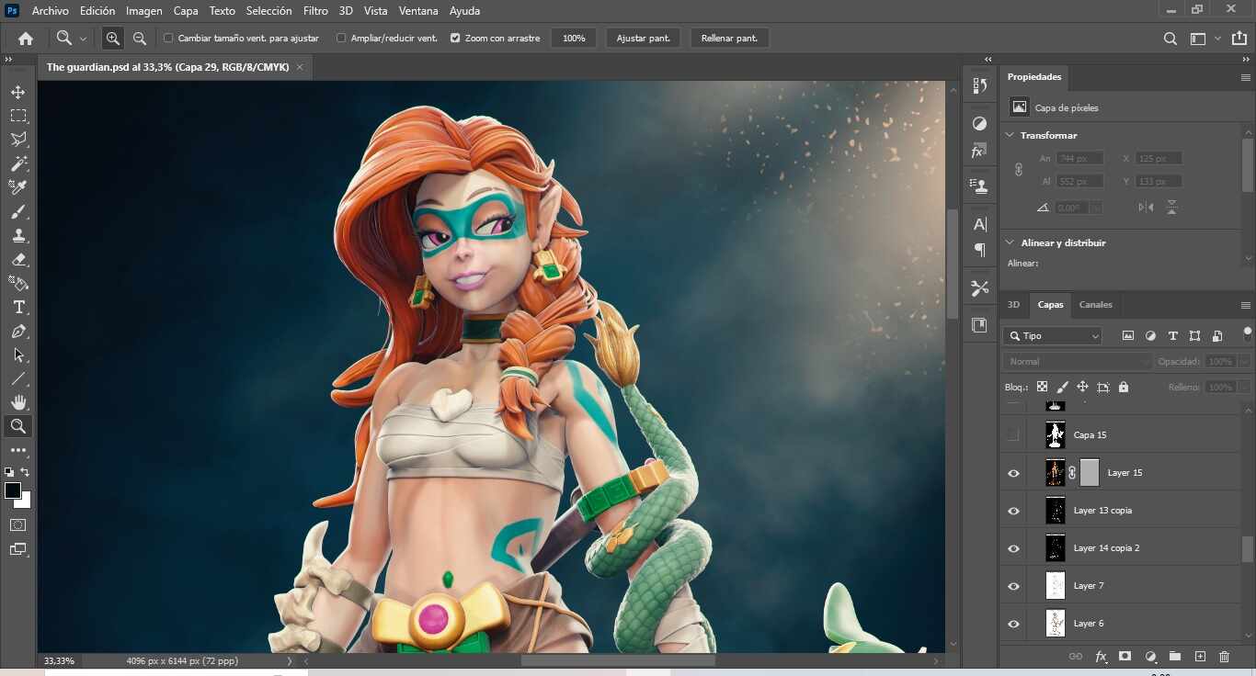Open the Opacidad value dropdown

click(x=1242, y=362)
